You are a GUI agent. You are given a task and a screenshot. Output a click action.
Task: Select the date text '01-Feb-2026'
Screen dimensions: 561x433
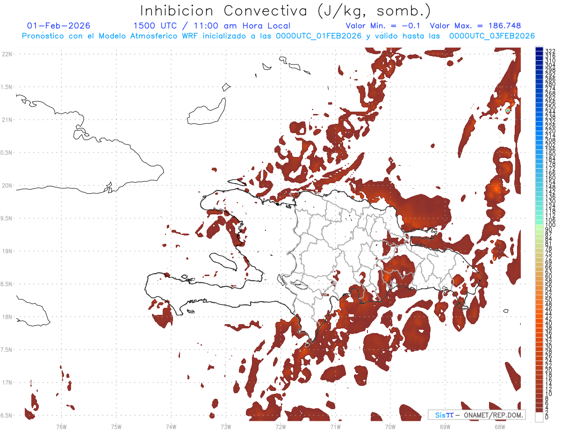(59, 26)
